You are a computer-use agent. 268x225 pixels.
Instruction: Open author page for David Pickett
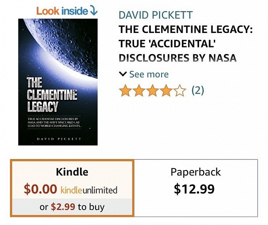point(155,15)
